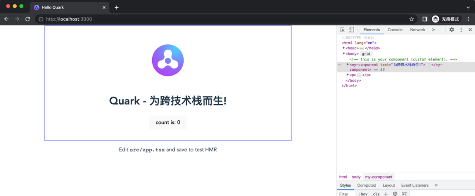Select html in the breadcrumb trail

(343, 177)
